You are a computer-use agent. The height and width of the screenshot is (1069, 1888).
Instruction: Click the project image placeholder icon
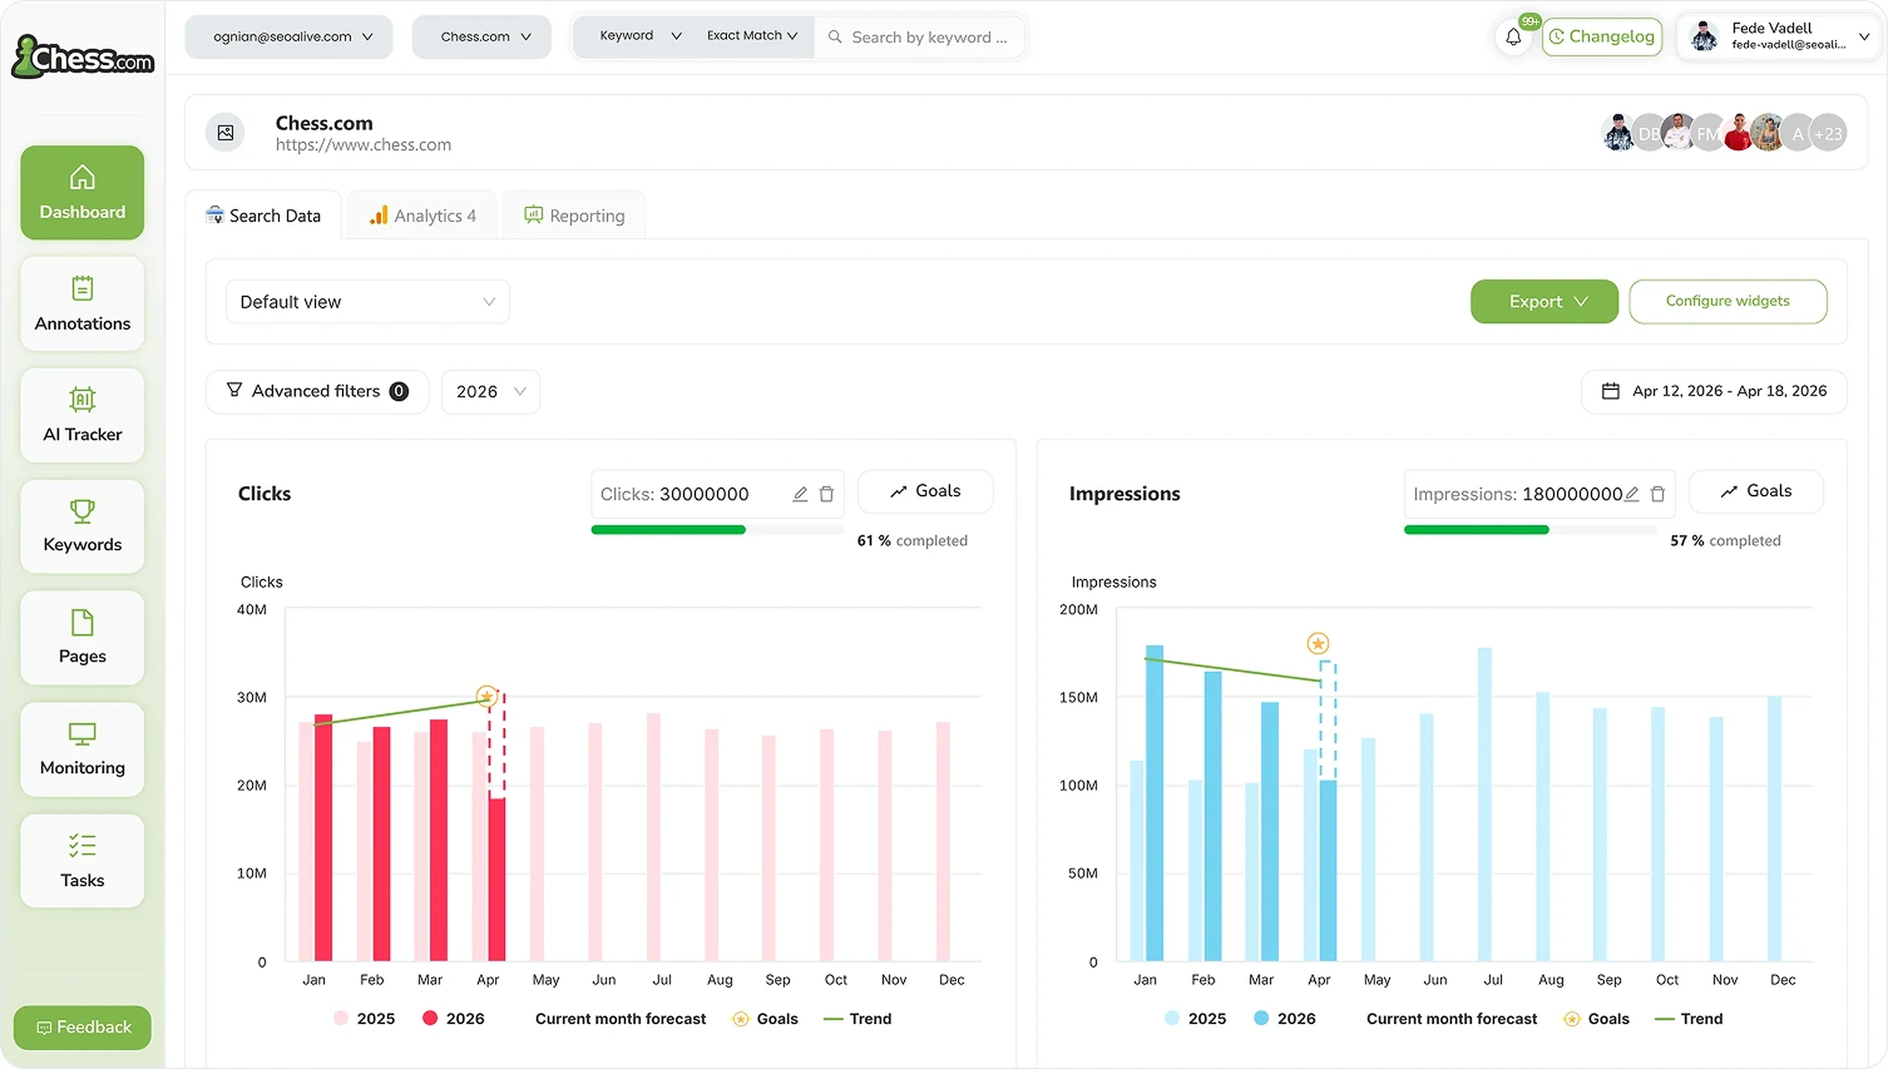[x=226, y=133]
